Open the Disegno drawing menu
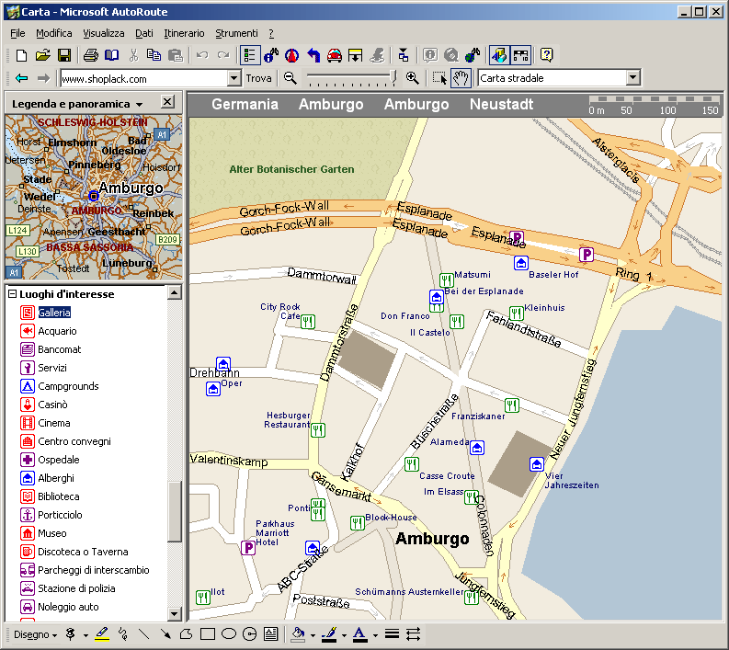This screenshot has height=650, width=729. [x=35, y=634]
